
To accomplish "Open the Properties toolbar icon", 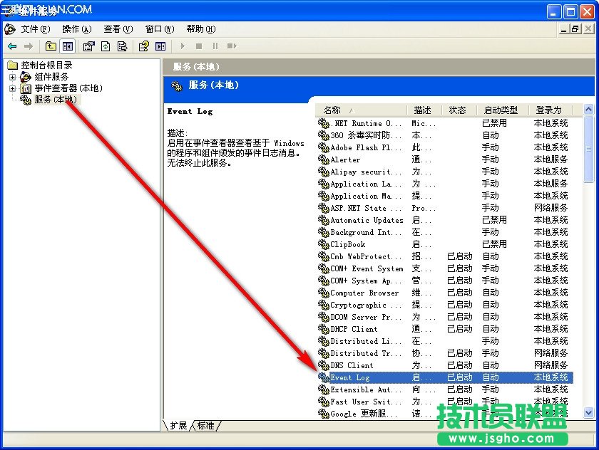I will coord(89,46).
